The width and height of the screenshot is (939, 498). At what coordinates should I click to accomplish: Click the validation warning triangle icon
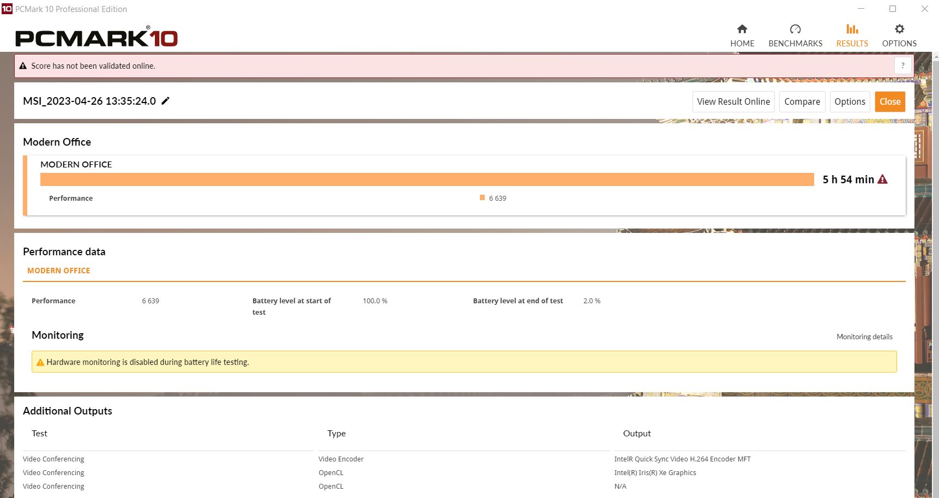tap(23, 66)
